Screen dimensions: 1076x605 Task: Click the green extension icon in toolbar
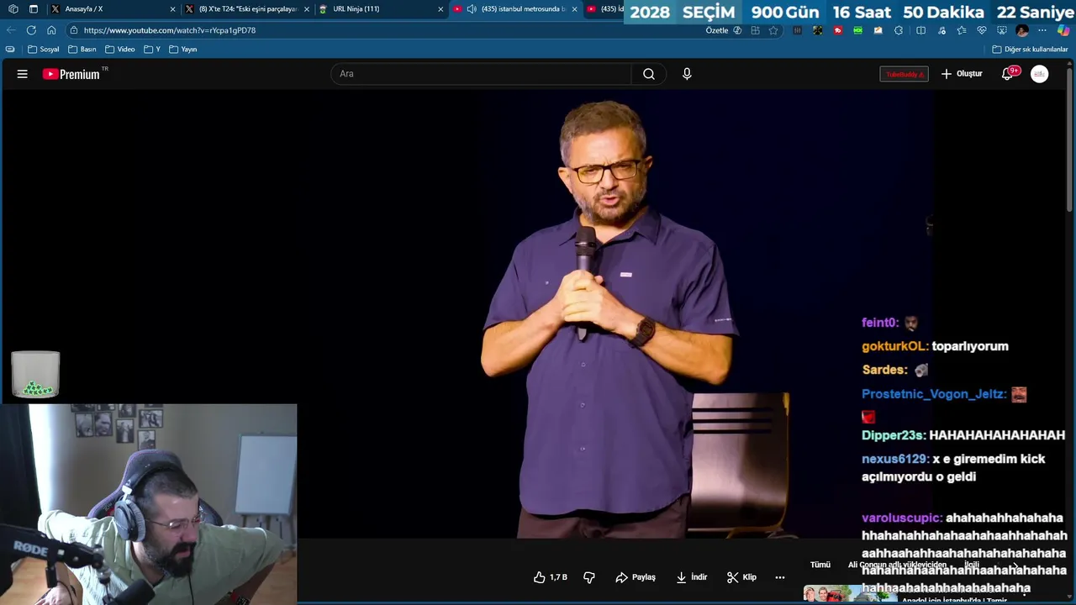pos(857,30)
